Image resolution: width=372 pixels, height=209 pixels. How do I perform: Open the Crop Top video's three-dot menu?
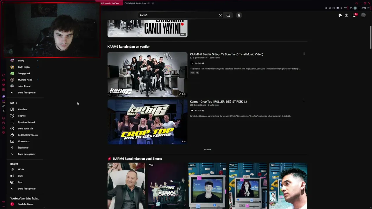304,101
